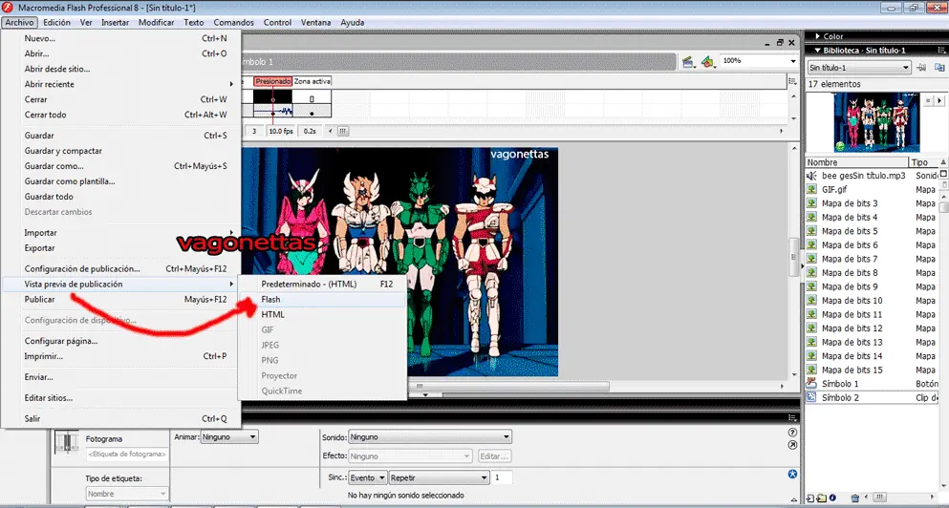Viewport: 949px width, 508px height.
Task: Click the timeline horizontal scrollbar thumb
Action: click(343, 131)
